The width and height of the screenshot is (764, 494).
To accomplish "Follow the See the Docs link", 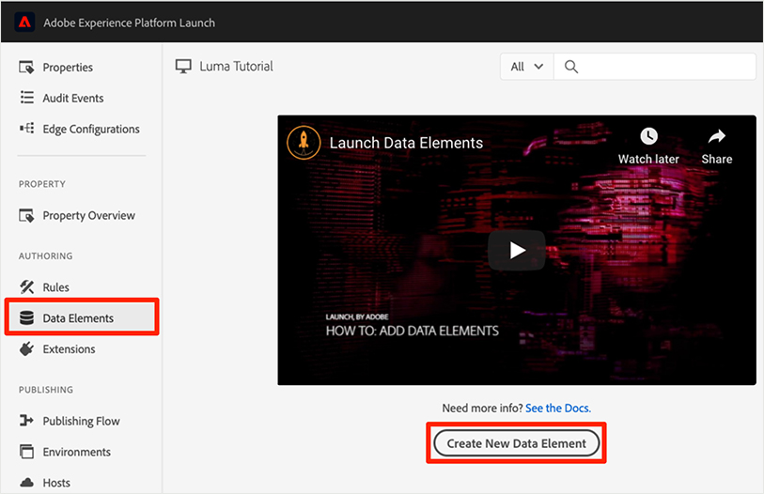I will point(558,408).
